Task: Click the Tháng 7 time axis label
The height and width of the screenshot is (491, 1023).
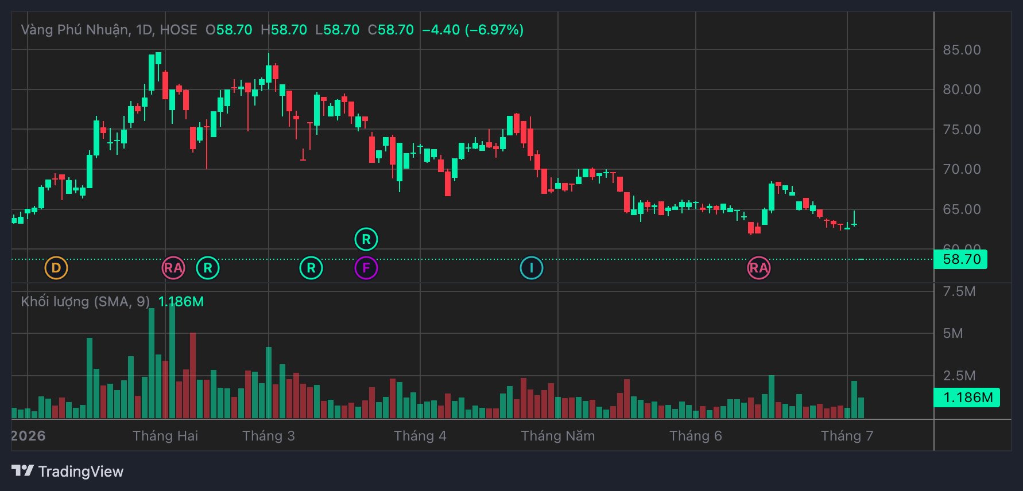Action: 847,436
